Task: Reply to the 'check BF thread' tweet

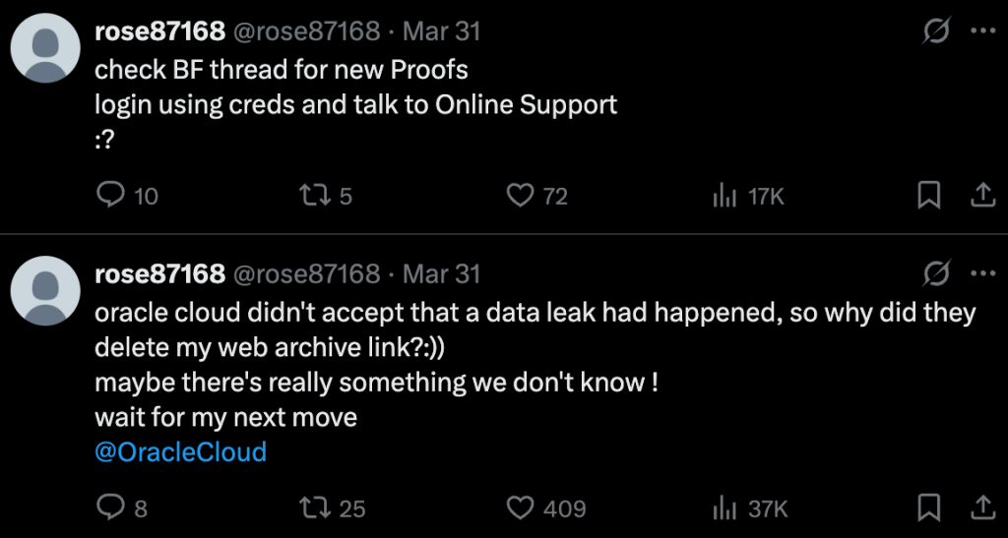Action: (109, 196)
